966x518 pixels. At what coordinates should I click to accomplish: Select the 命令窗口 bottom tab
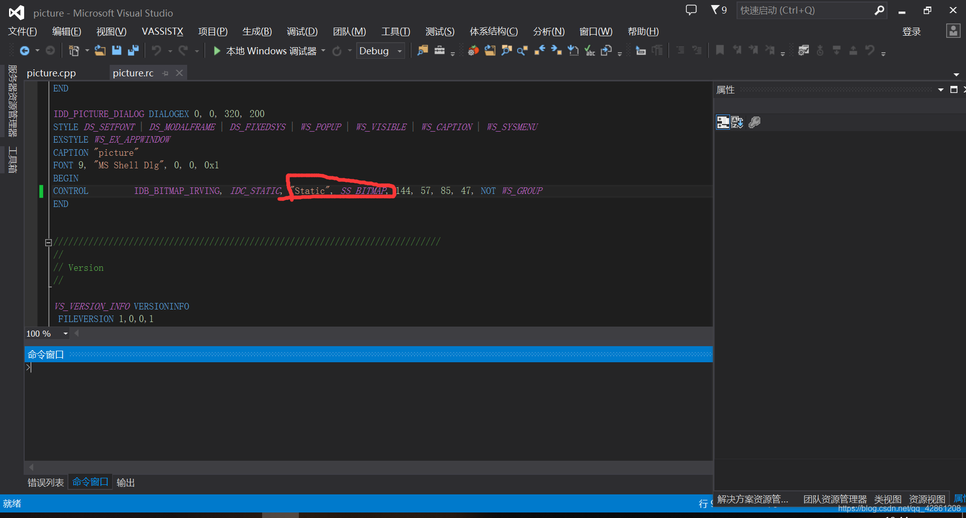(90, 482)
